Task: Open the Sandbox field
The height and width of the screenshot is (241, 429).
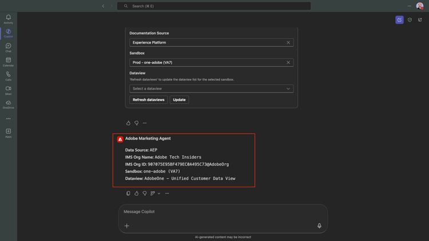Action: [212, 62]
